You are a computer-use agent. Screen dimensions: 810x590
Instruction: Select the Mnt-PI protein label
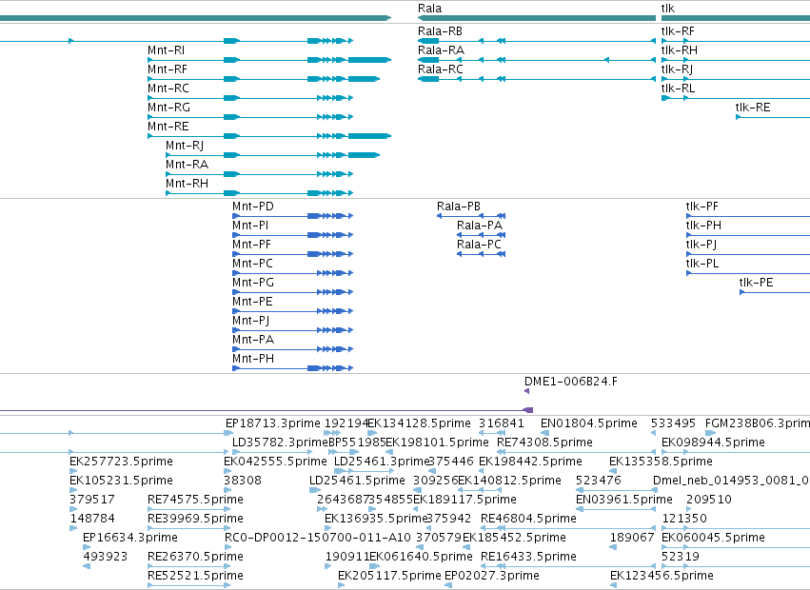[x=250, y=226]
